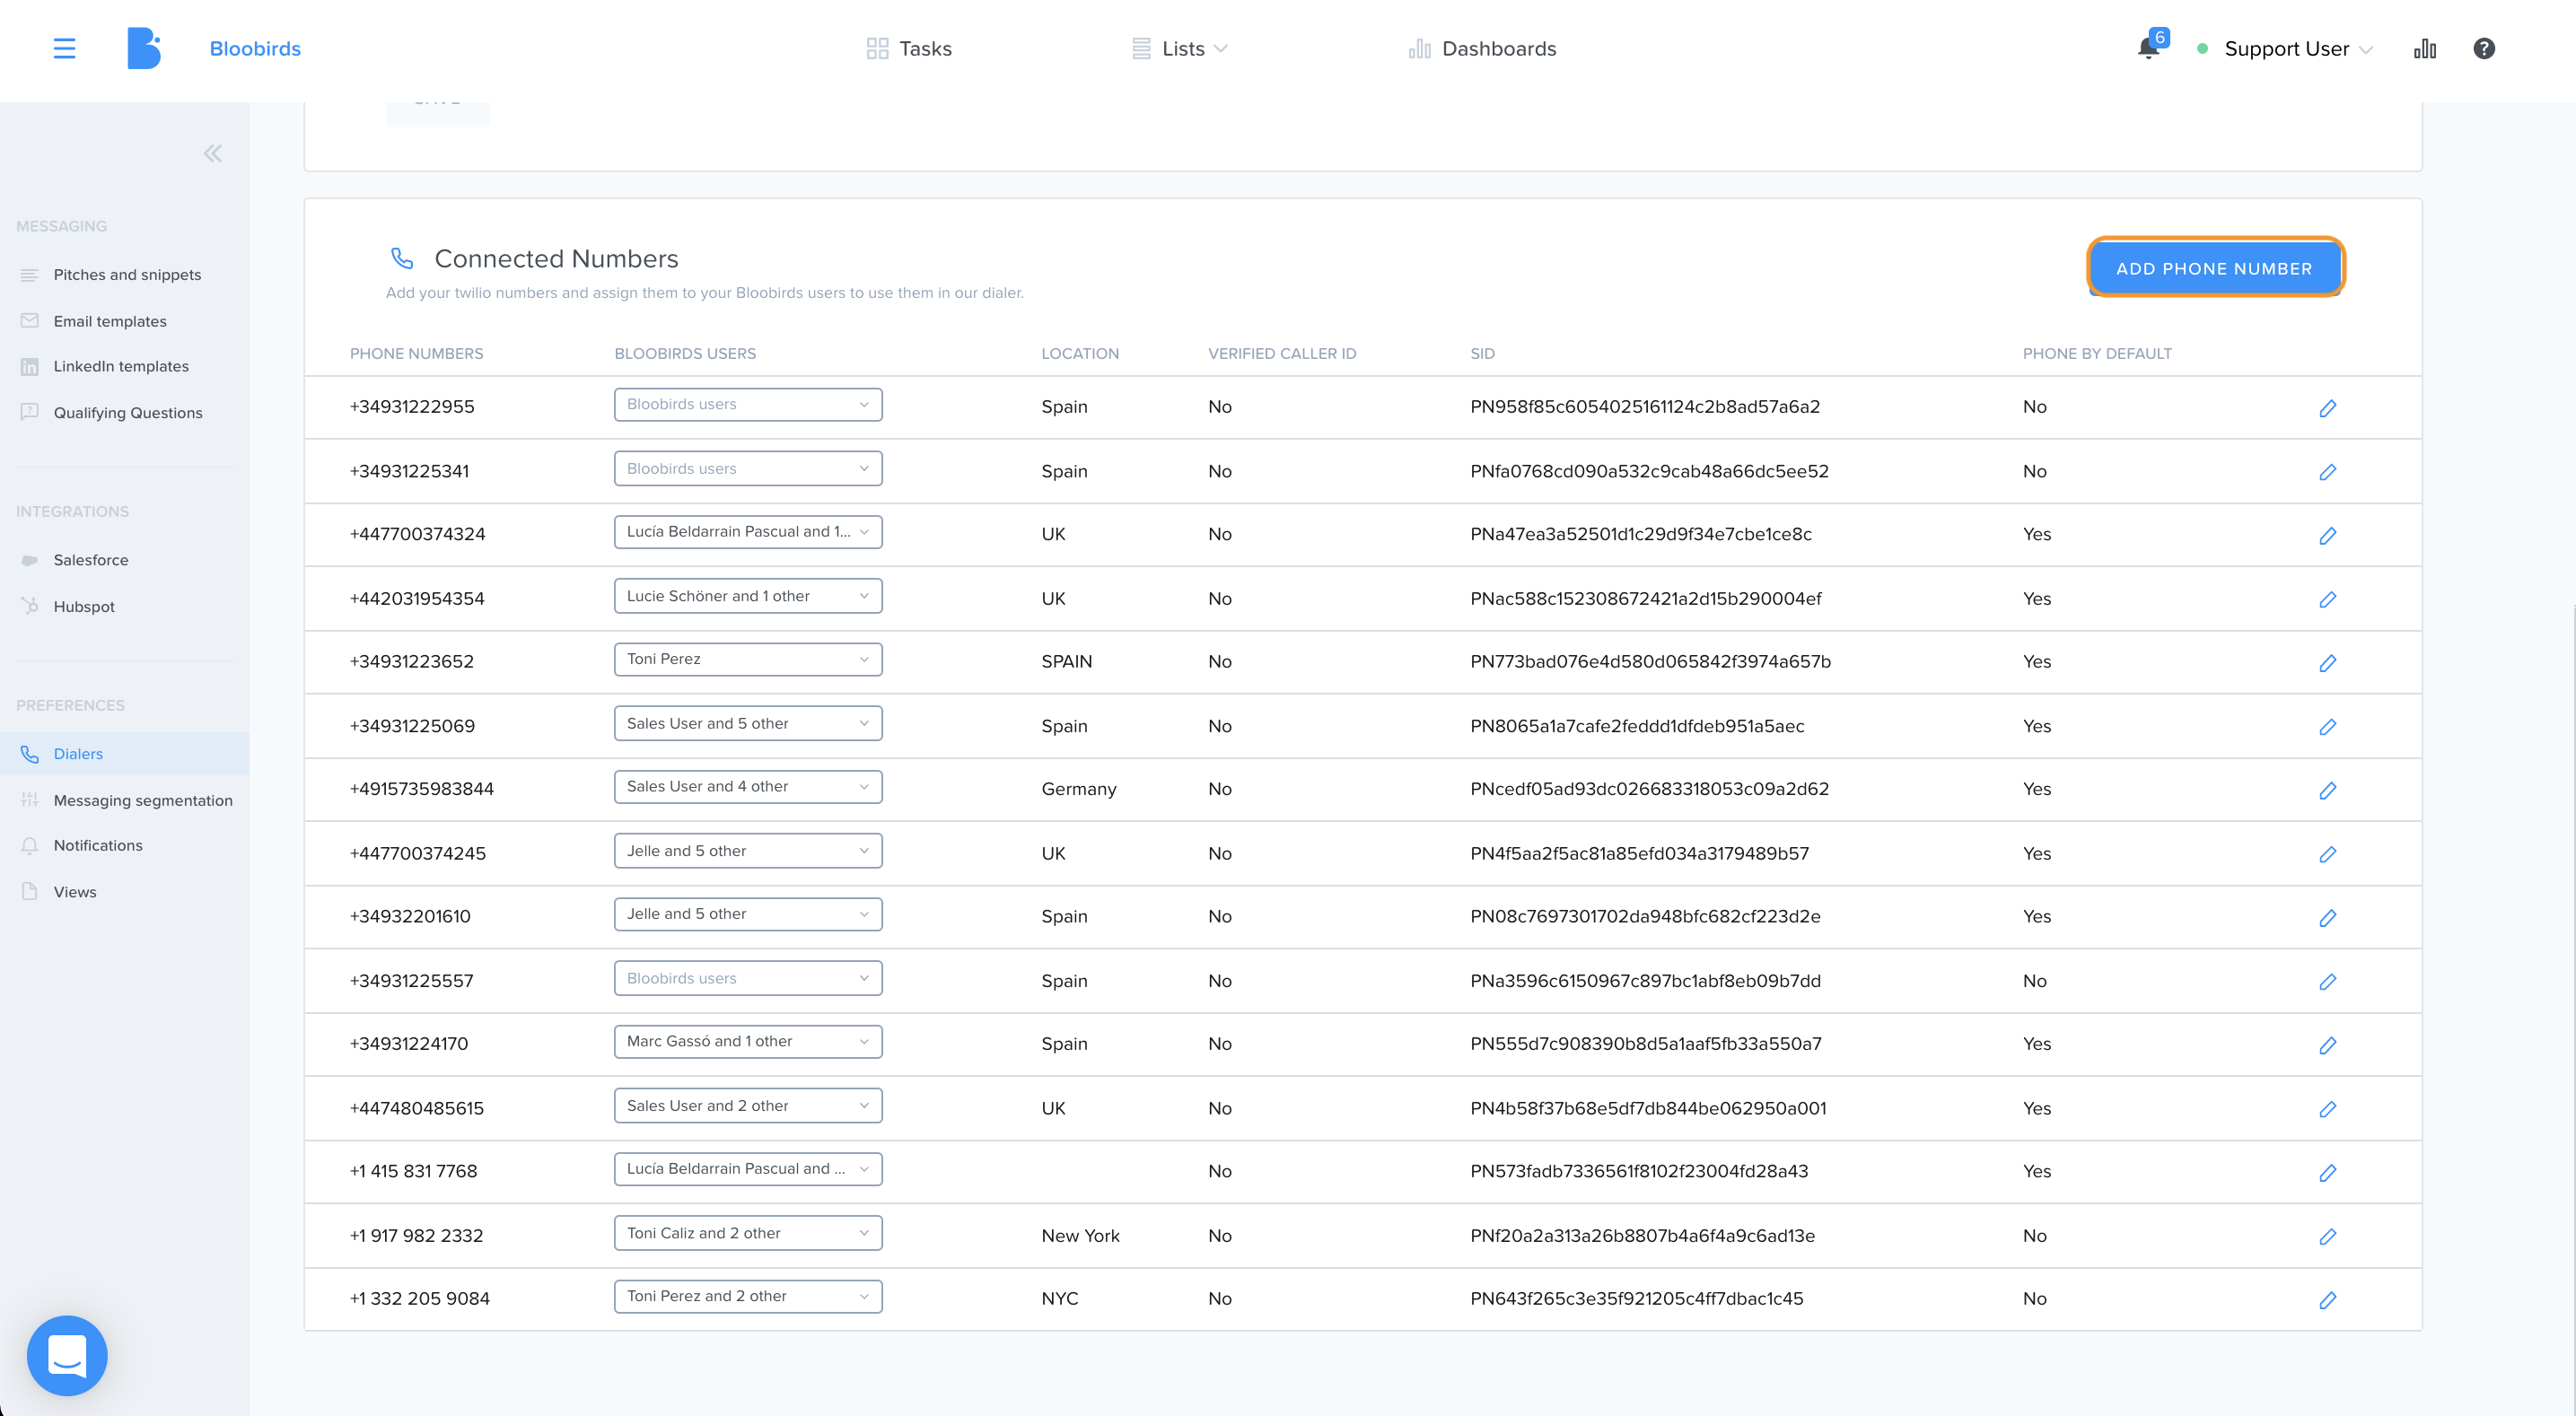Edit phone number +34931225069
2576x1416 pixels.
[x=2328, y=727]
